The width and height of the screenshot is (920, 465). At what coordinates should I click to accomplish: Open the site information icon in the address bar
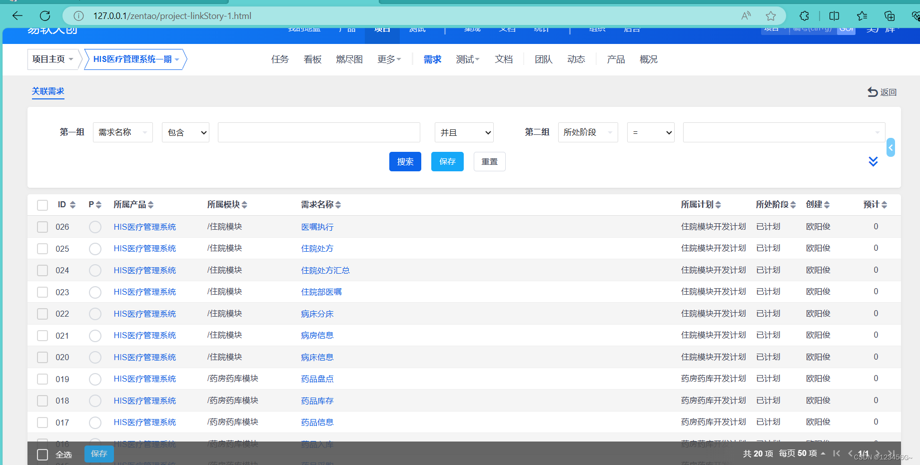point(78,16)
